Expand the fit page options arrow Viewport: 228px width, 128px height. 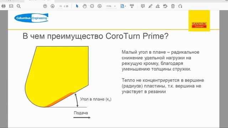pos(125,6)
